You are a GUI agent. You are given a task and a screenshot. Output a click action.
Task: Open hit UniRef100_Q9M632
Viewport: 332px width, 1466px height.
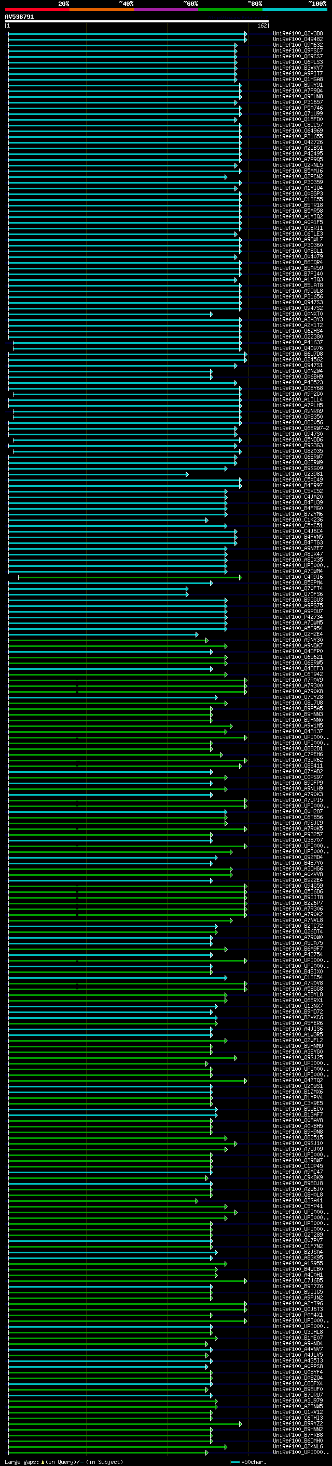(298, 45)
